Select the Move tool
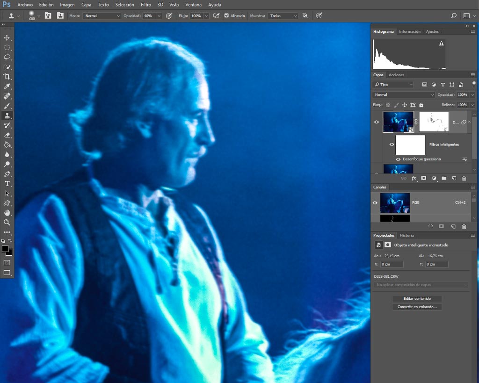Viewport: 479px width, 383px height. tap(7, 38)
